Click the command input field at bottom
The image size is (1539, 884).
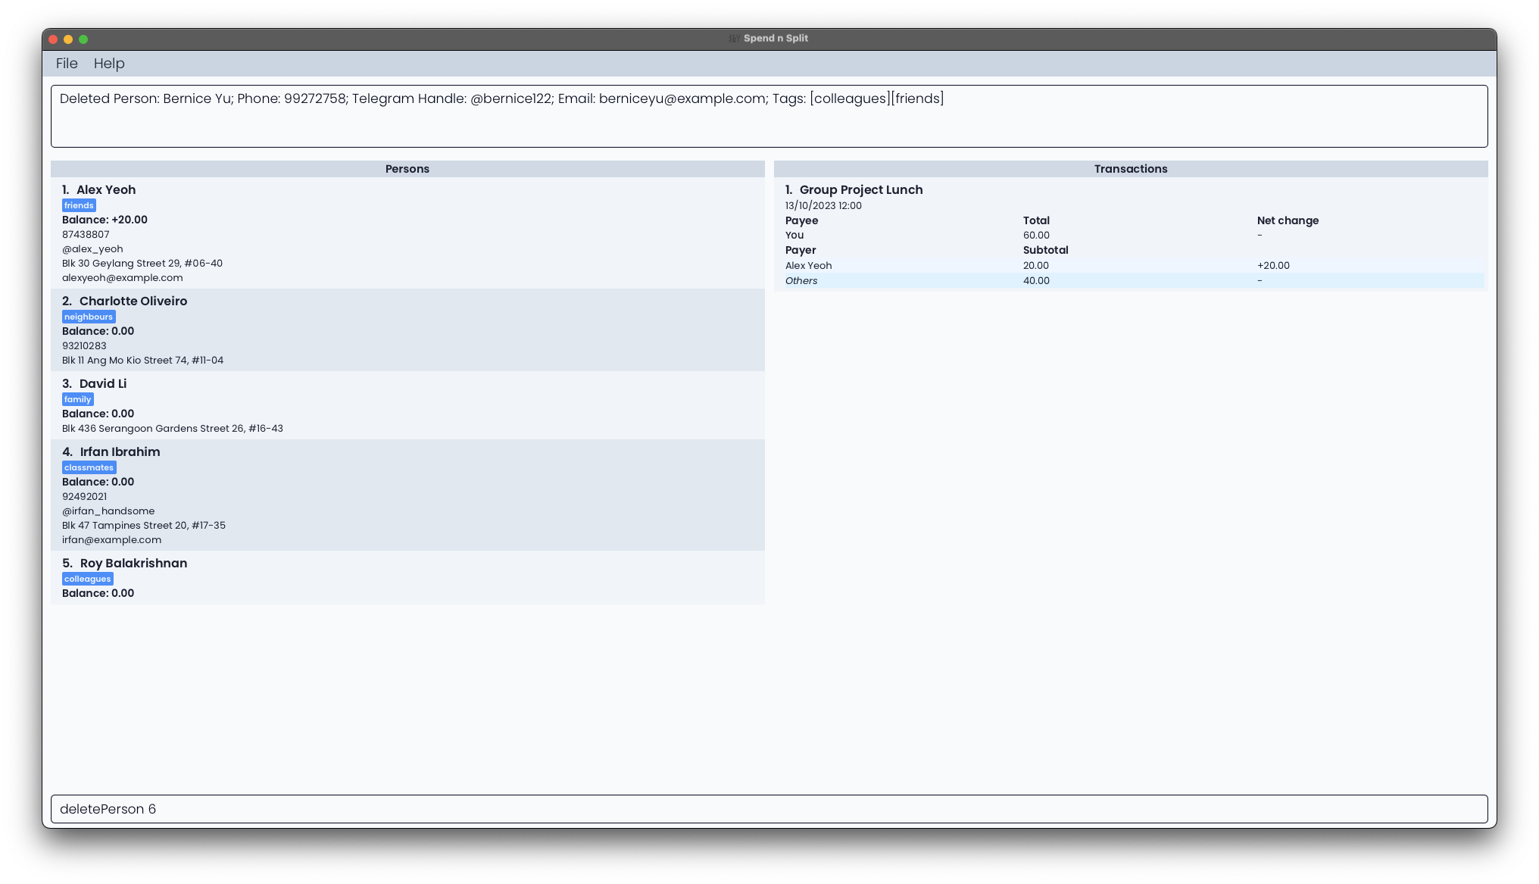click(769, 807)
